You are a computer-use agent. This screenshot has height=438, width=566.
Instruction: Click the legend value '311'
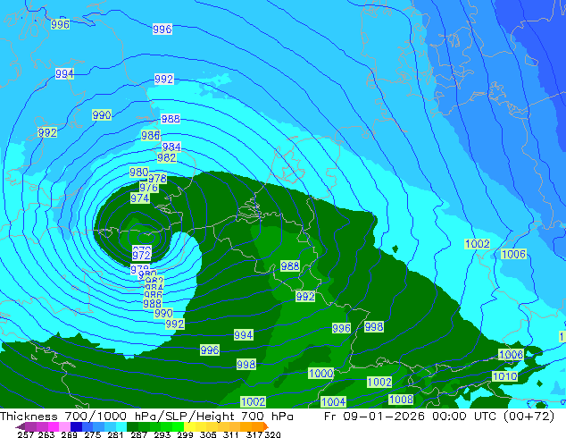pos(230,434)
